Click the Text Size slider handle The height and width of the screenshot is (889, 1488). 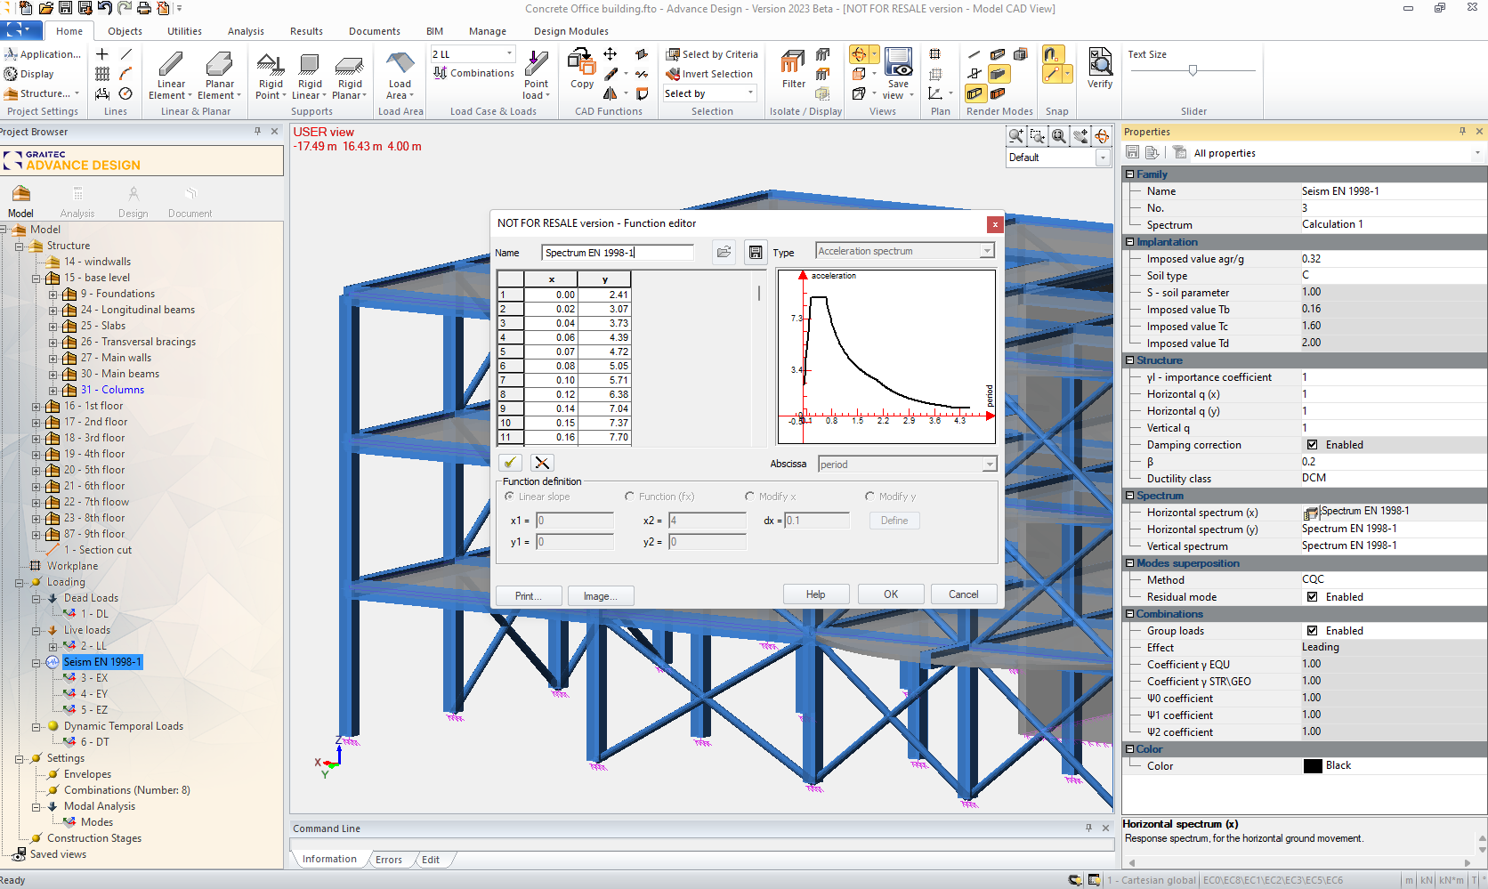point(1193,70)
